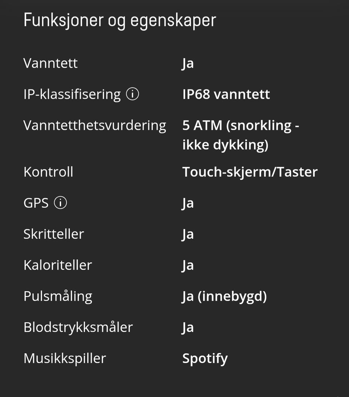The image size is (349, 397).
Task: Click the 'Ja (innebygd)' value
Action: [224, 296]
